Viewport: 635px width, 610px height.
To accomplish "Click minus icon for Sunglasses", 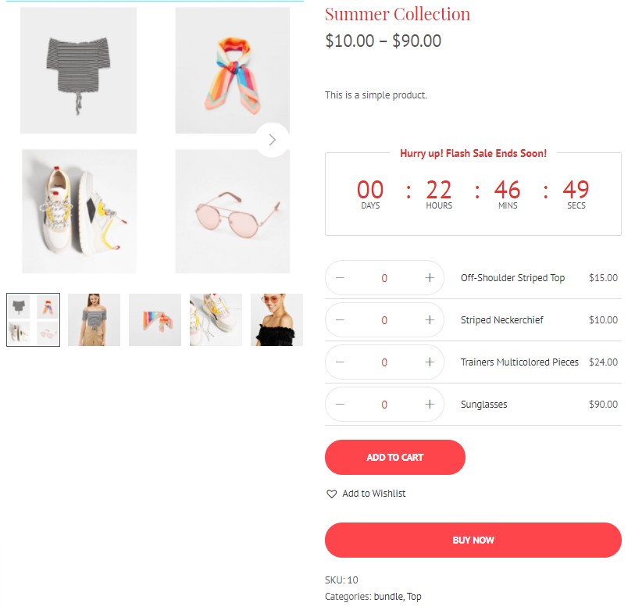I will click(x=340, y=405).
